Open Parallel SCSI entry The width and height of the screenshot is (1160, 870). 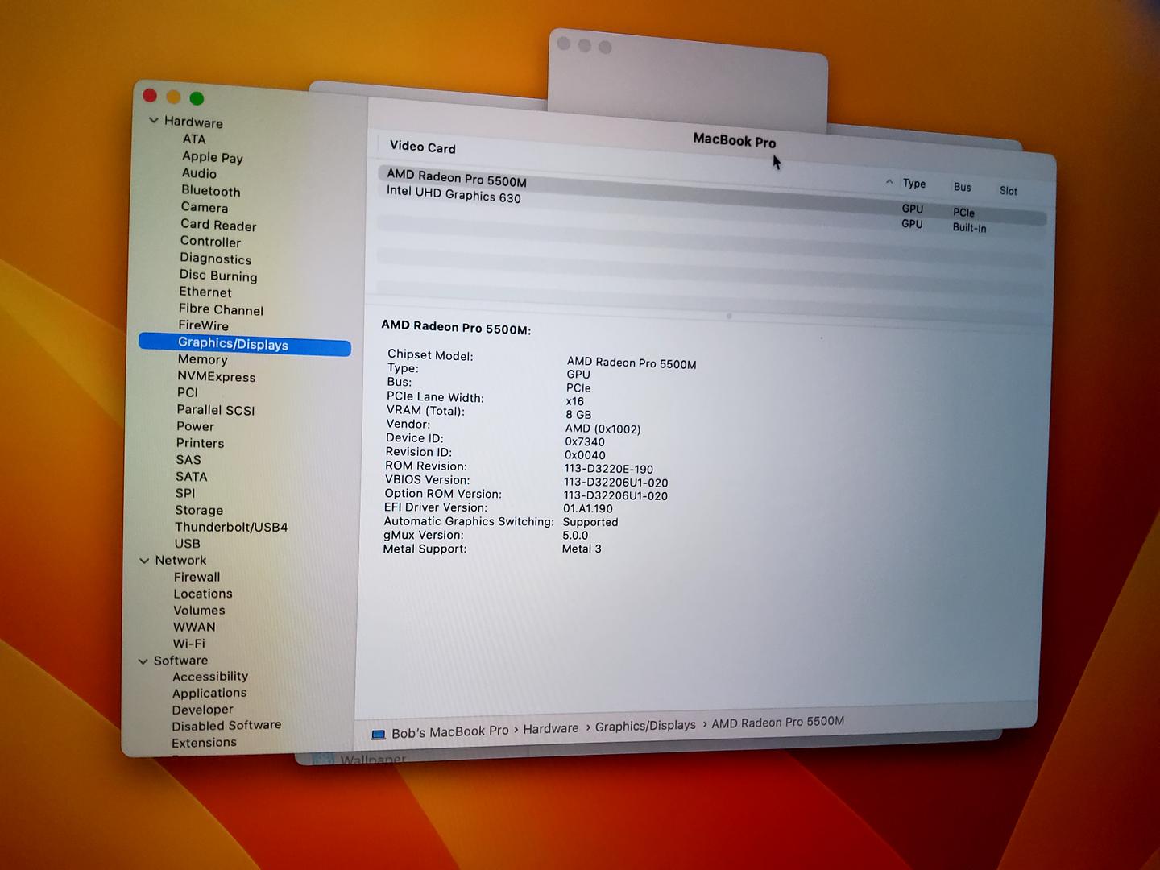216,410
